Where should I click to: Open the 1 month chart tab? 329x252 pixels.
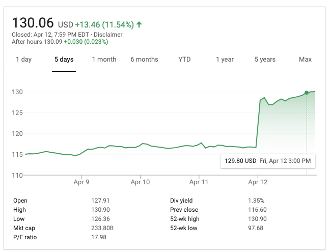pos(104,60)
